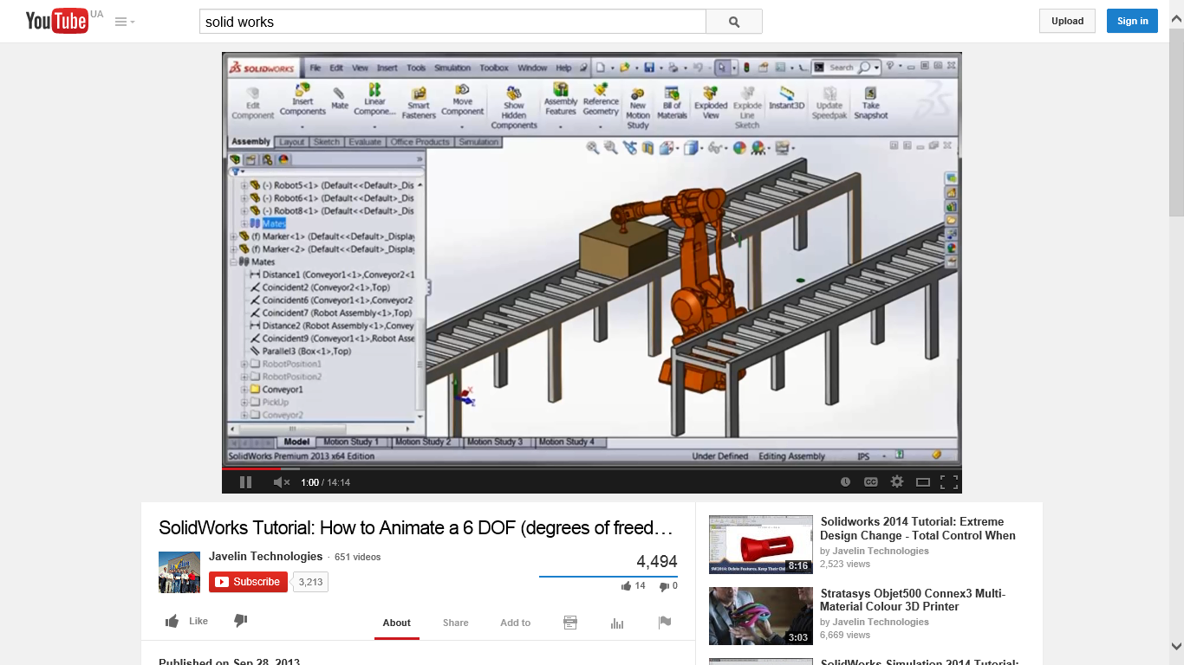Open the SolidWorks Toolbox menu
Viewport: 1184px width, 665px height.
(x=494, y=68)
